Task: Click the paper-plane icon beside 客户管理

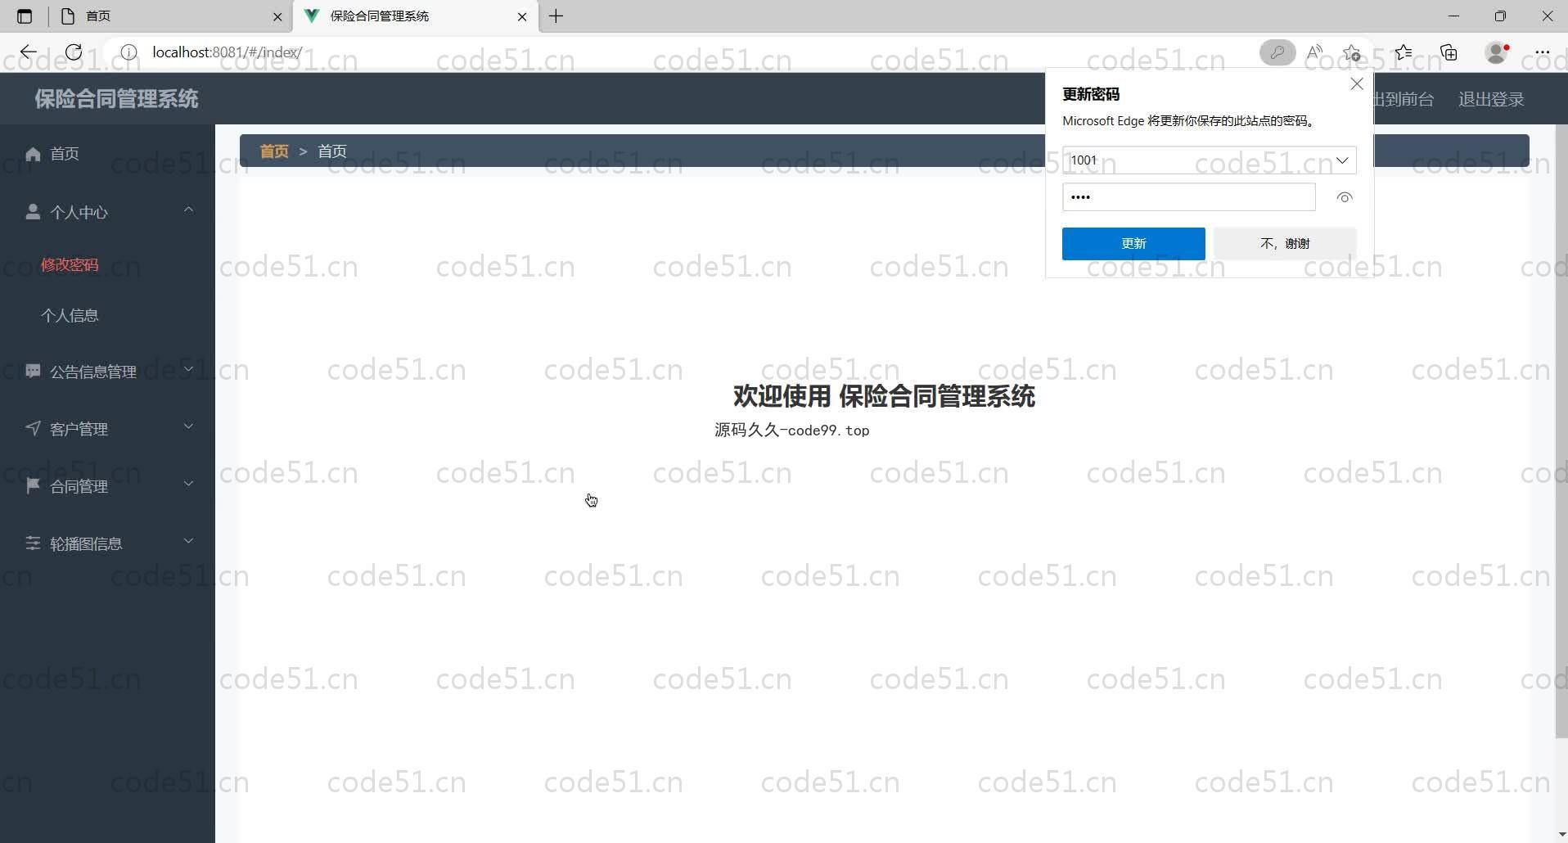Action: [33, 428]
